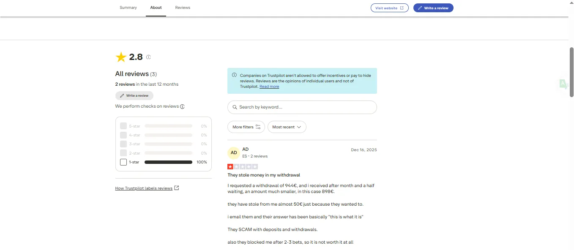Open reviewer AD profile name

pos(245,149)
